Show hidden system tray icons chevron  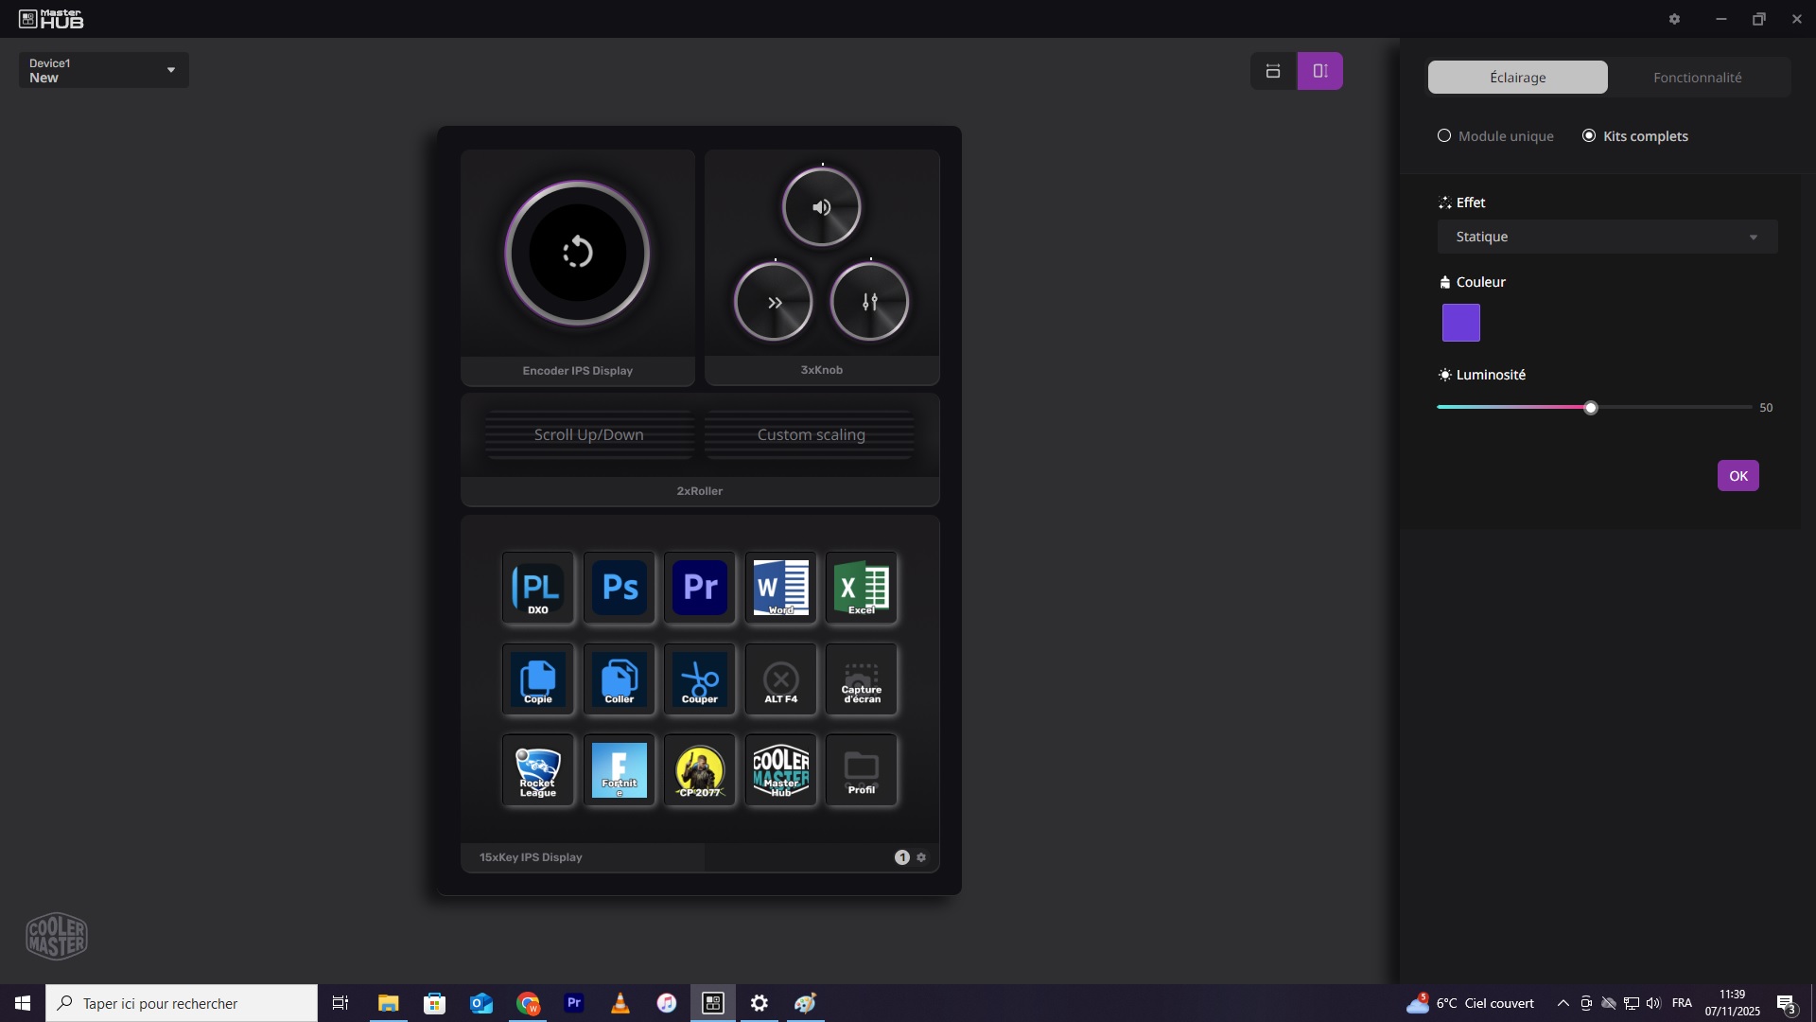[1563, 1003]
